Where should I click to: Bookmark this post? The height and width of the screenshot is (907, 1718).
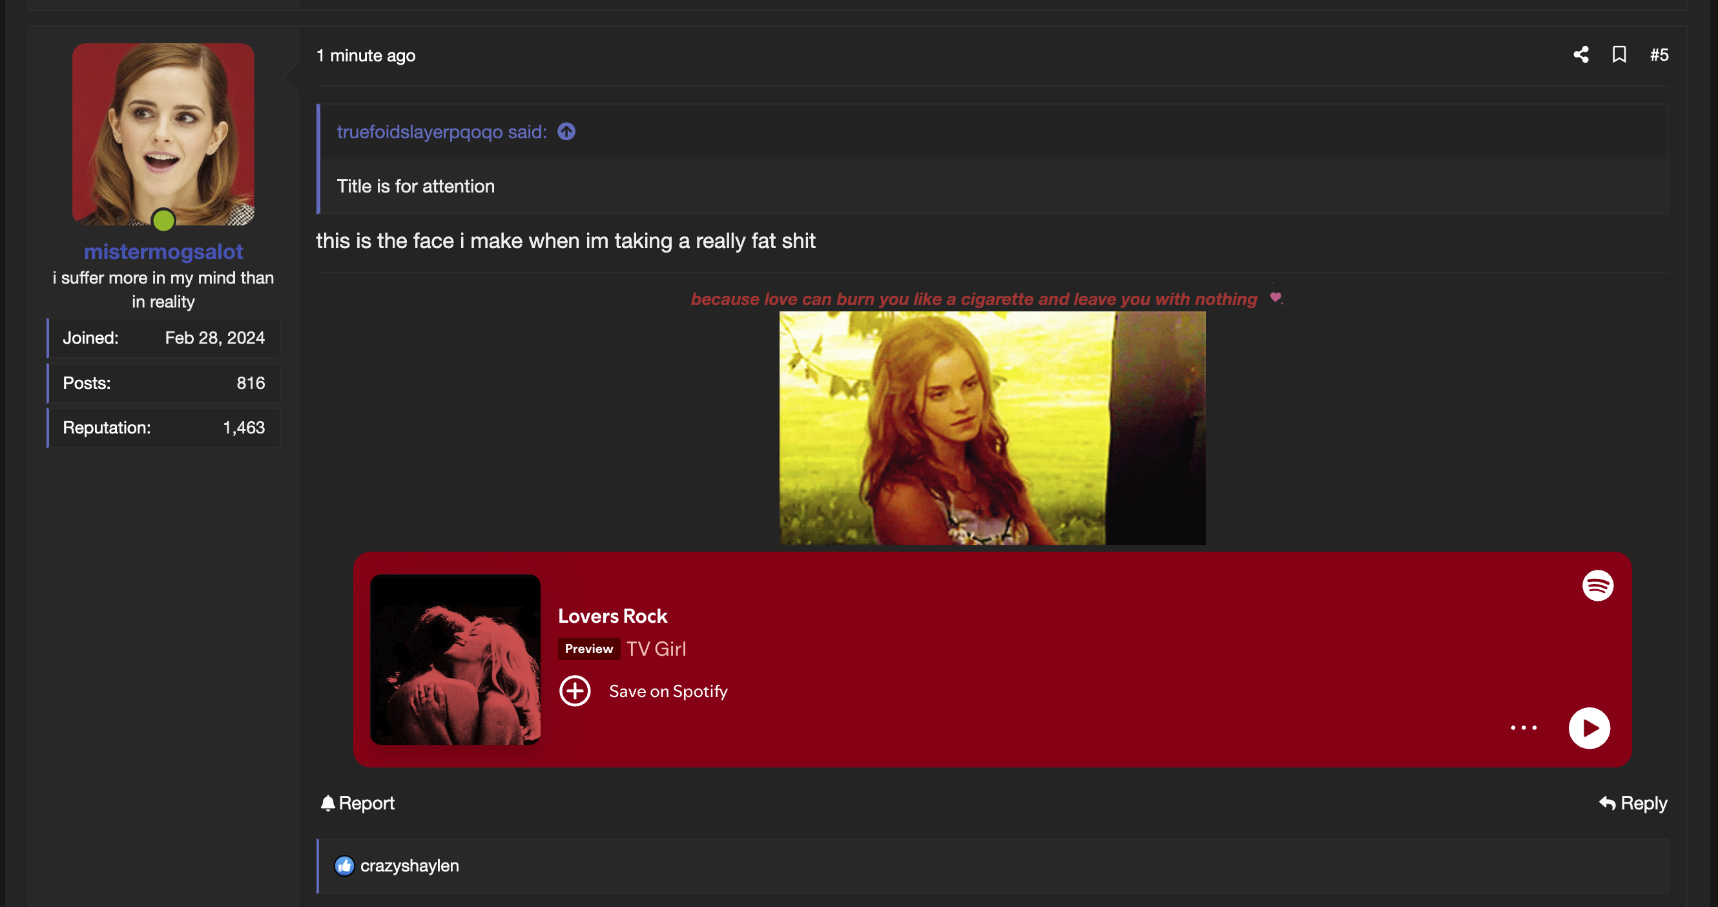click(1619, 55)
